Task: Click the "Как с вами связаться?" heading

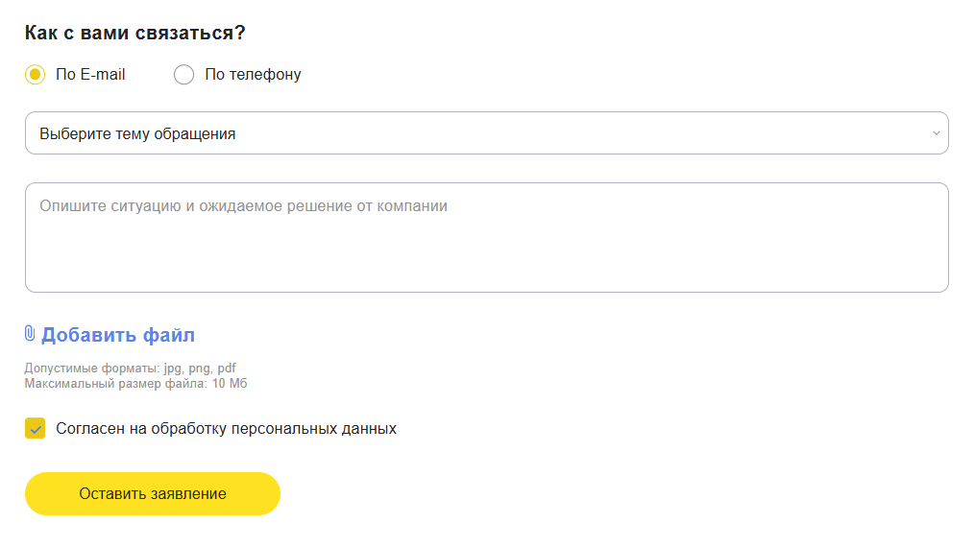Action: pos(135,33)
